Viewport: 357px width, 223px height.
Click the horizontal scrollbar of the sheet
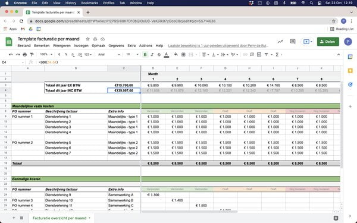pos(189,212)
